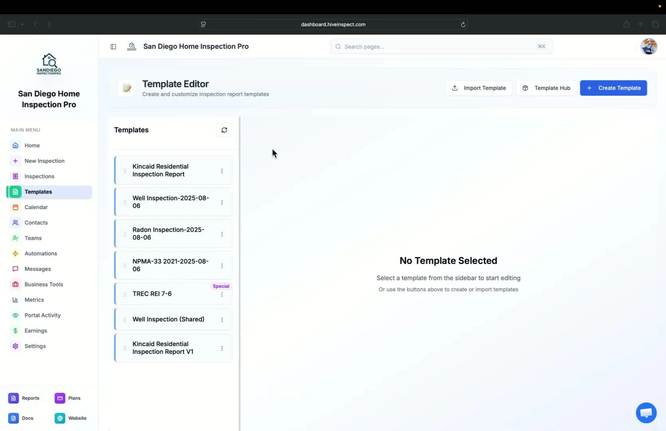Open the Automations lightning icon
Image resolution: width=666 pixels, height=431 pixels.
tap(15, 253)
